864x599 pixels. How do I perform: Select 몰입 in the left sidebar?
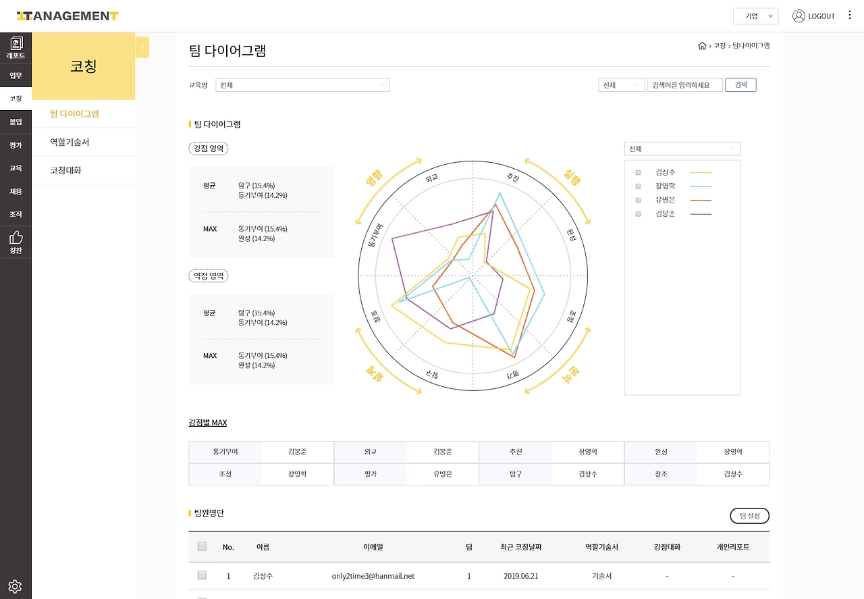[x=15, y=122]
